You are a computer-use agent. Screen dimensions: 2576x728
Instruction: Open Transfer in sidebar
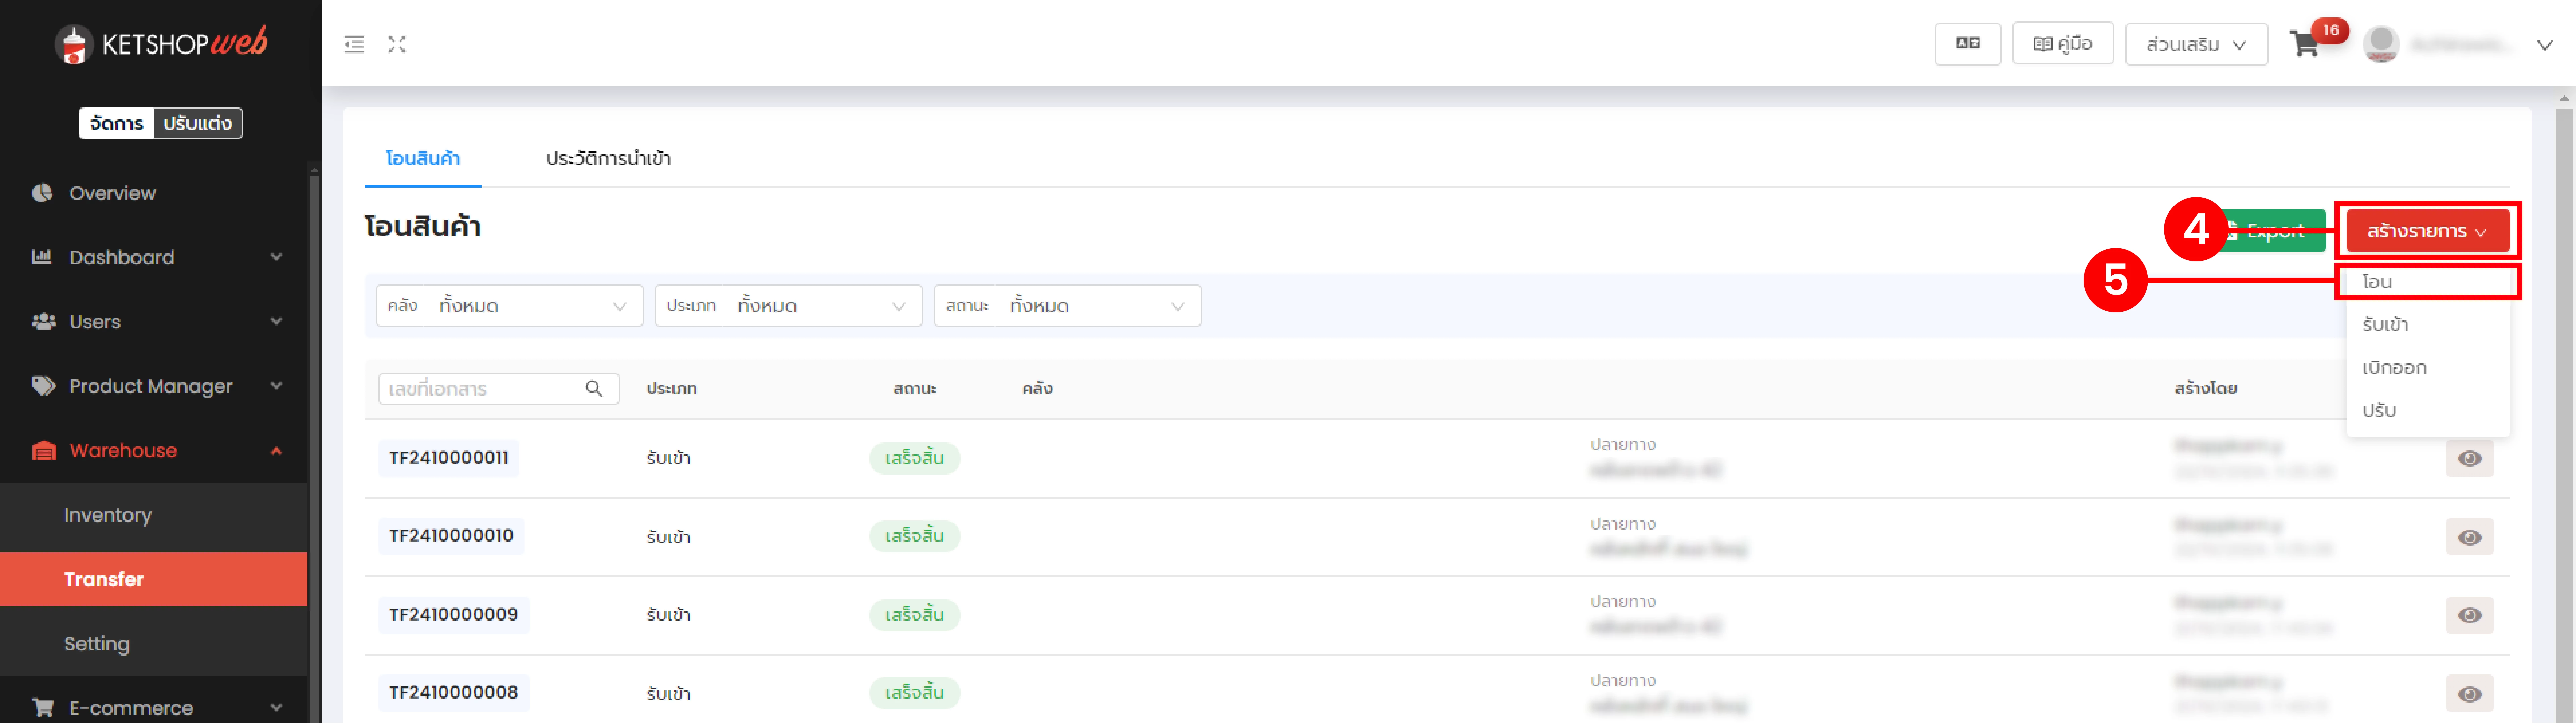point(154,579)
